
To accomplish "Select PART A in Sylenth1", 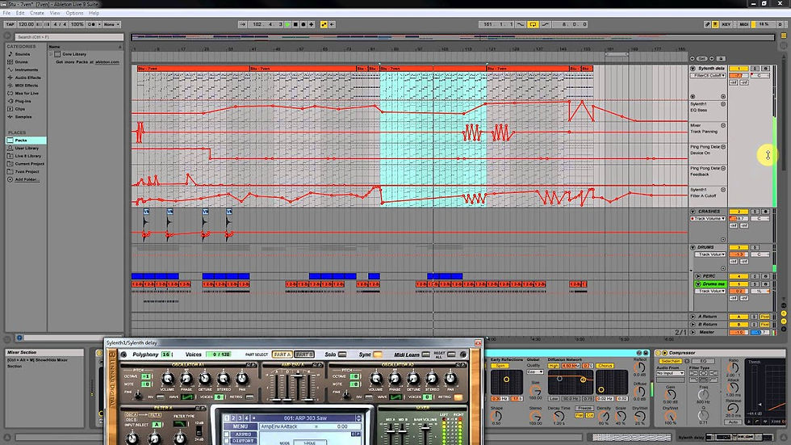I will 282,355.
